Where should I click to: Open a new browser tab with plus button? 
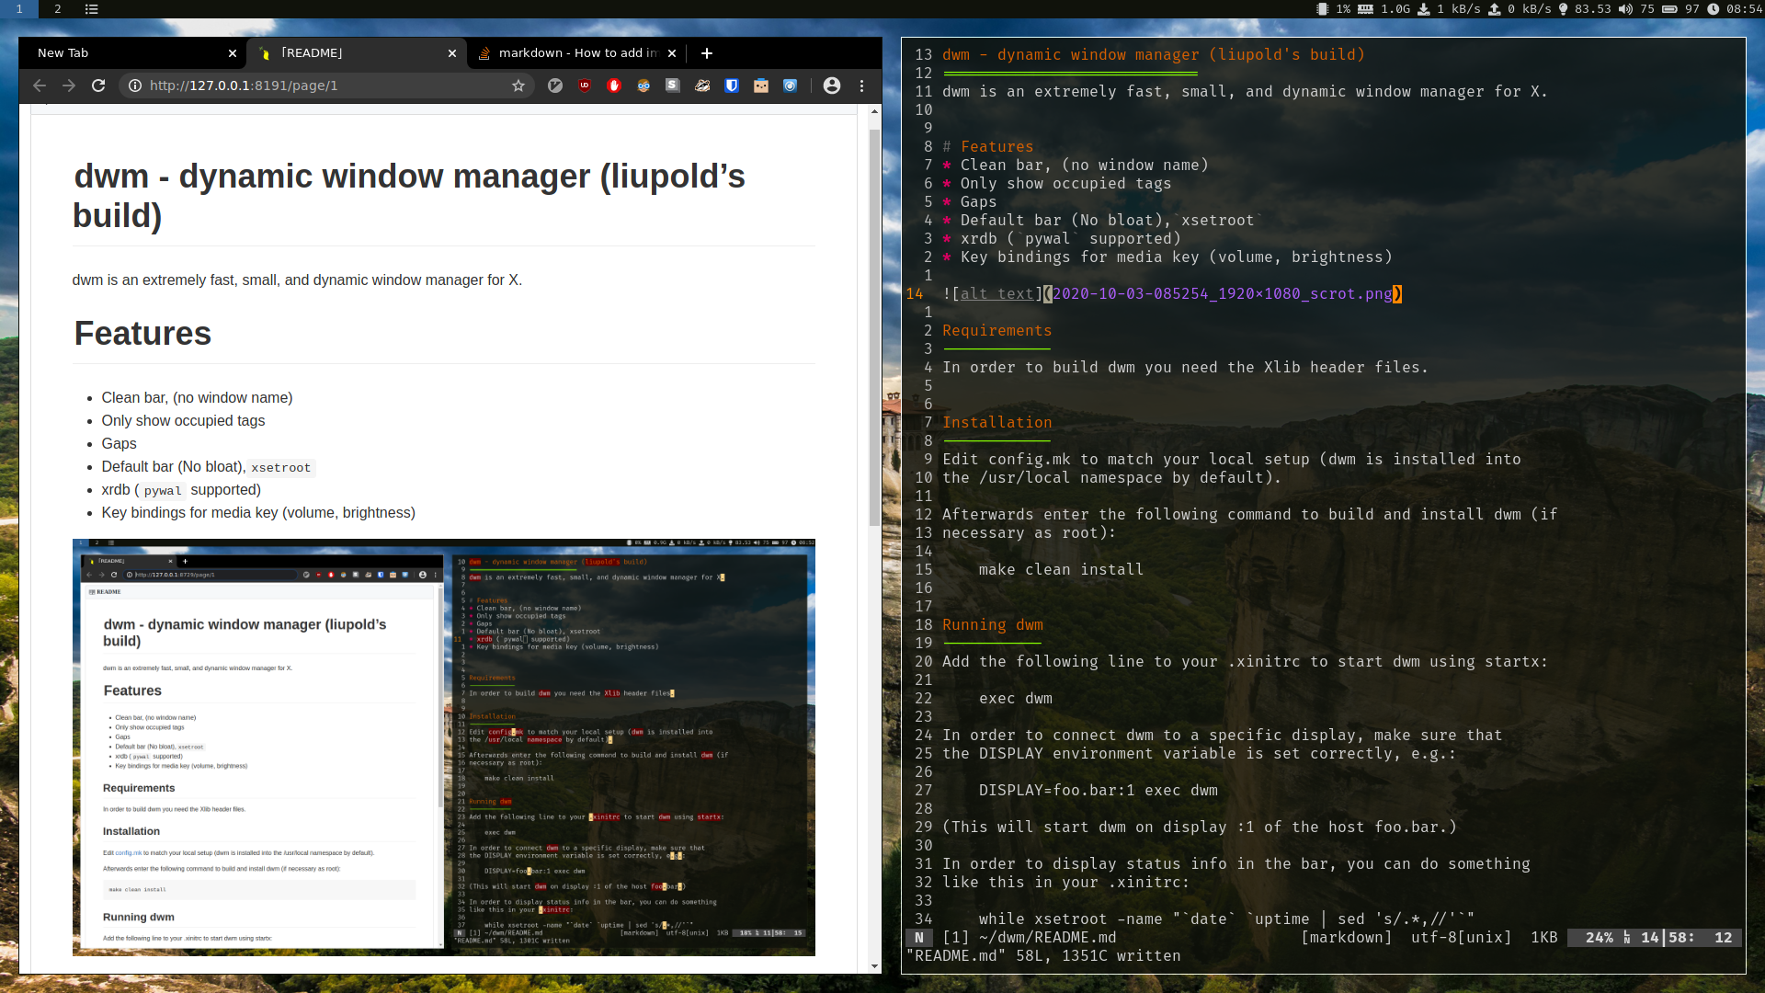point(707,53)
